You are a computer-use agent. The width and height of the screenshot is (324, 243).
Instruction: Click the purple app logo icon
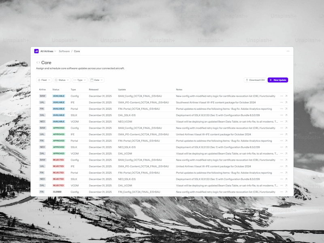coord(36,51)
